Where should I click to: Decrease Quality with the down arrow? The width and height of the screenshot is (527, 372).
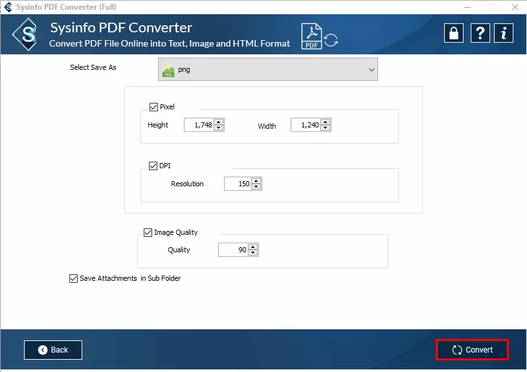[252, 253]
